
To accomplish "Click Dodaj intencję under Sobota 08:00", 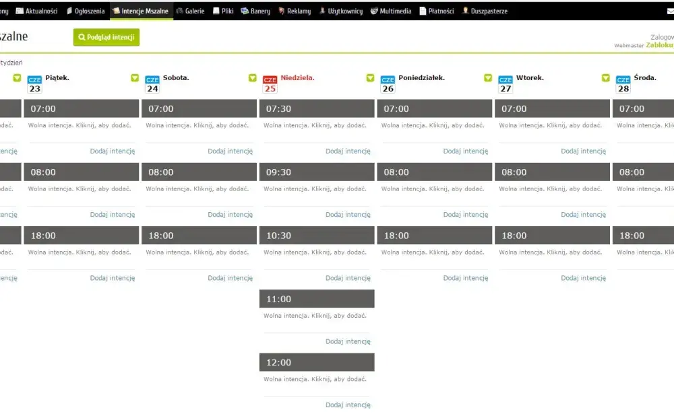I will [x=230, y=215].
